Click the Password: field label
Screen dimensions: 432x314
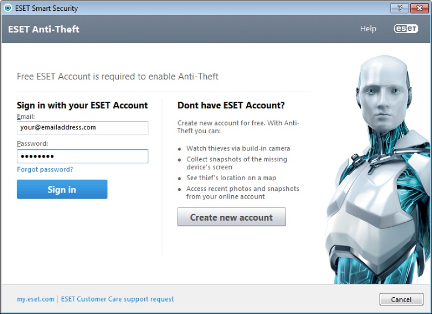coord(32,144)
